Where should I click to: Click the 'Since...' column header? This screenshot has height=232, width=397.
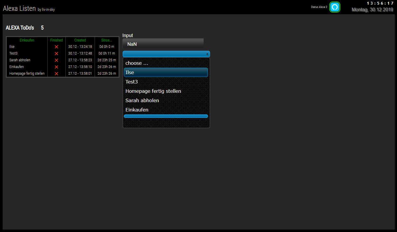pos(107,40)
